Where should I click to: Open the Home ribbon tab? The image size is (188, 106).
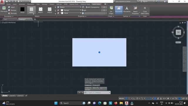pos(9,4)
